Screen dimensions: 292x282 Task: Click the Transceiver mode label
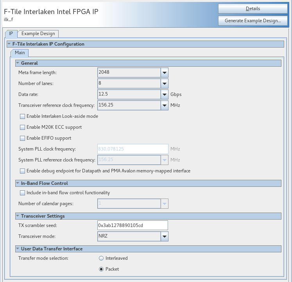point(37,236)
